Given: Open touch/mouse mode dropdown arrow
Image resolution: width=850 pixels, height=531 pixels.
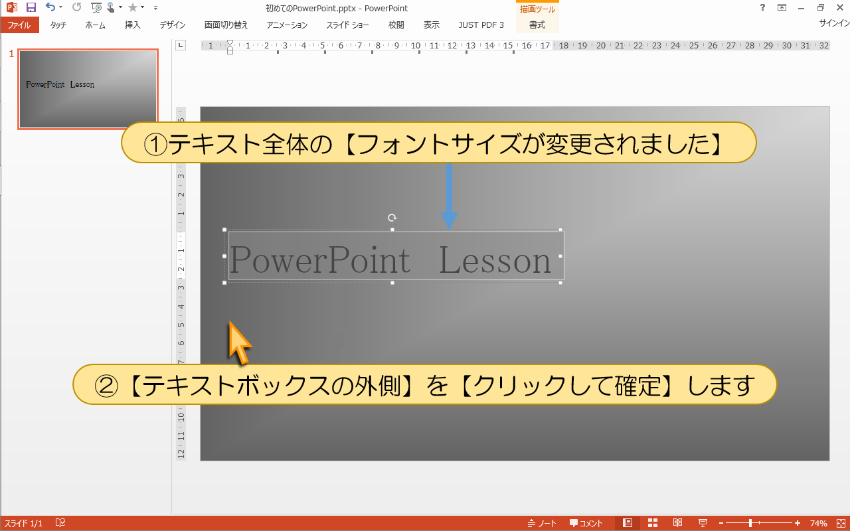Looking at the screenshot, I should 120,8.
